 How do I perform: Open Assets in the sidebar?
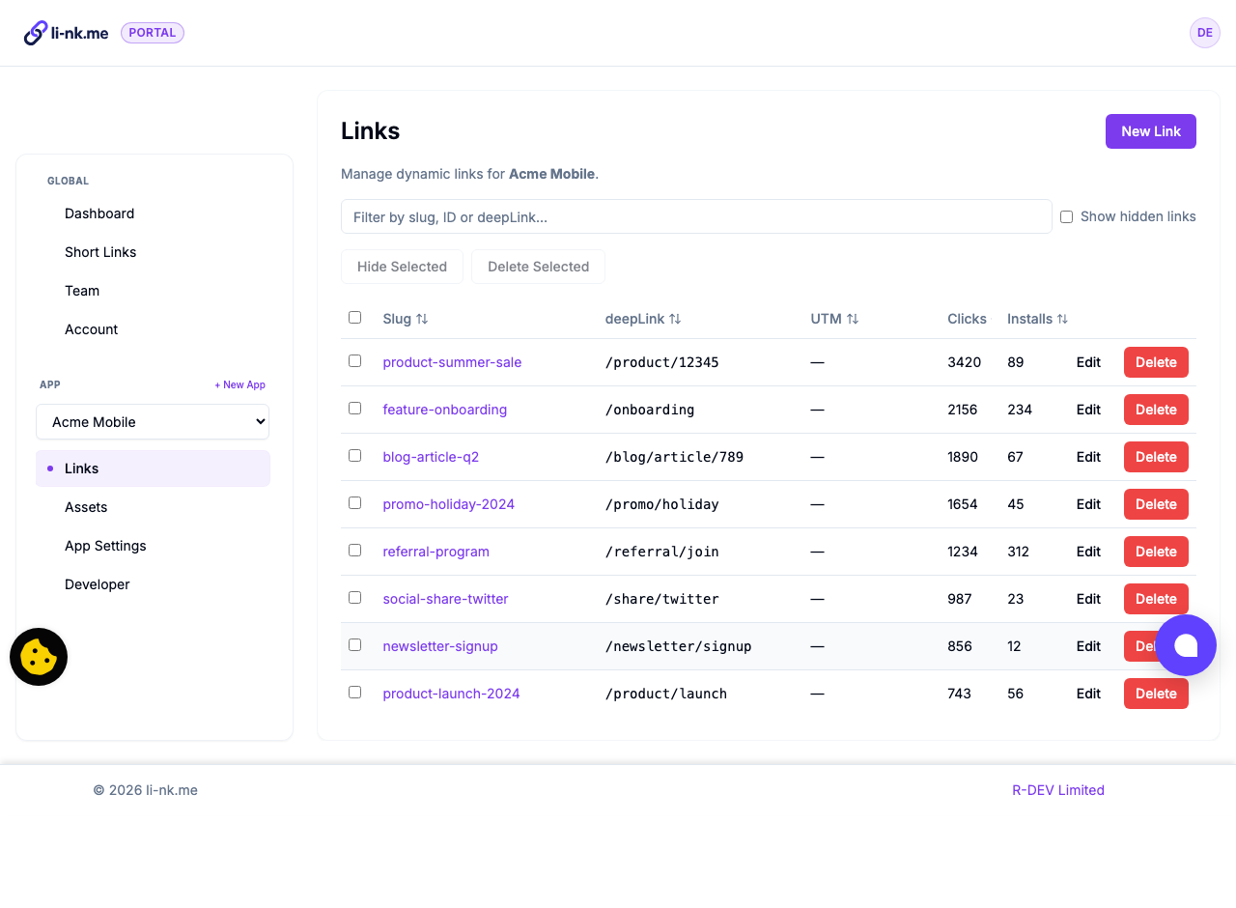pos(86,507)
